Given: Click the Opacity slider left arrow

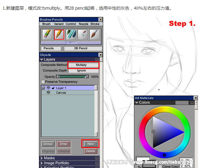Looking at the screenshot, I should [58, 77].
